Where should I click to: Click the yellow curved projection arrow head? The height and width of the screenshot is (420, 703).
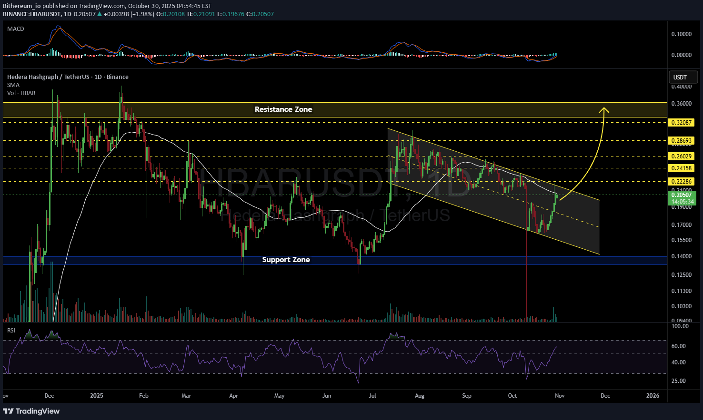click(x=604, y=110)
